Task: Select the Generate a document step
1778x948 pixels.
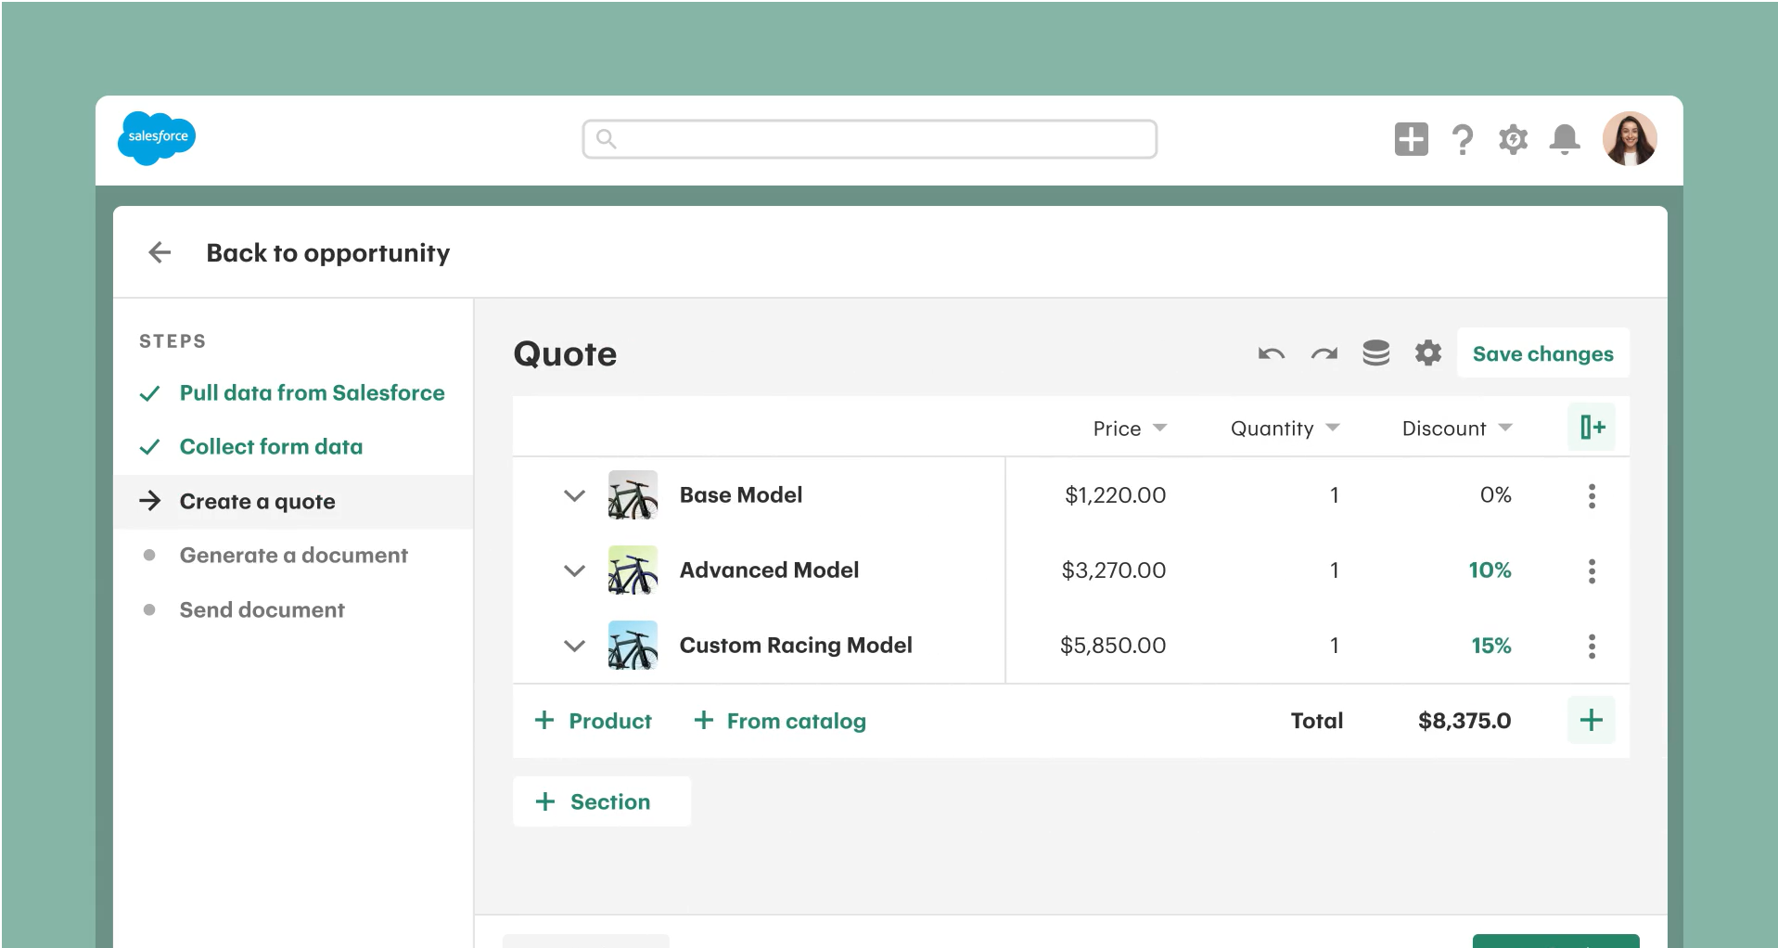Action: click(275, 556)
